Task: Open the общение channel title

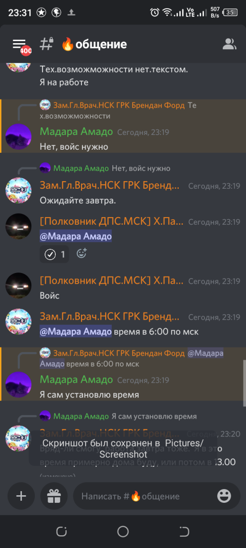Action: click(94, 44)
